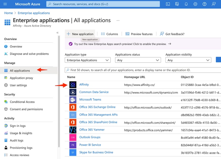
Task: Open the Office 365 Yammer link
Action: coord(92,130)
